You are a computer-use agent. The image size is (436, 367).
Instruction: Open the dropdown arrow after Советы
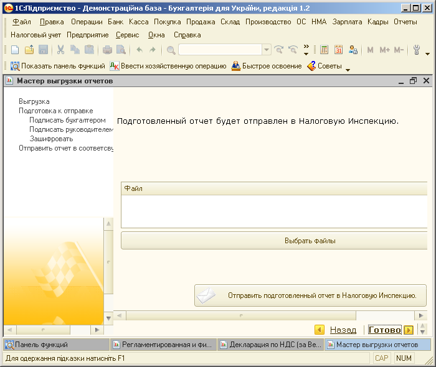(x=348, y=70)
